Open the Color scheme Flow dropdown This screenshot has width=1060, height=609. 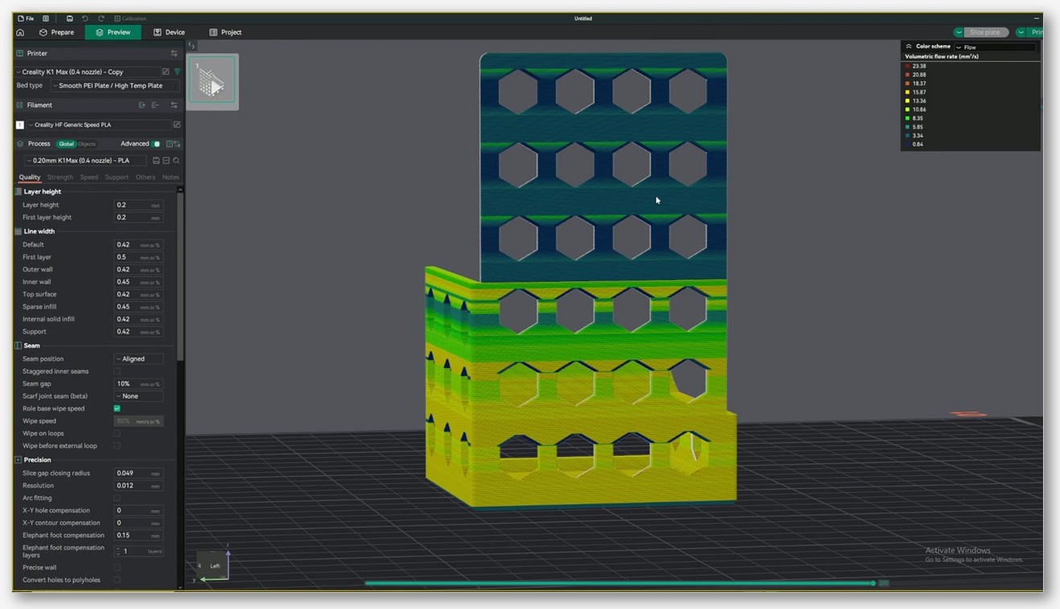tap(995, 47)
